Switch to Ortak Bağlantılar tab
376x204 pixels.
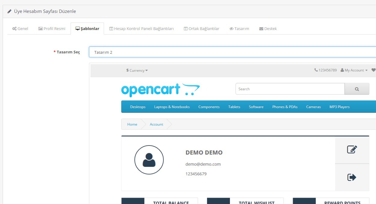tap(201, 29)
